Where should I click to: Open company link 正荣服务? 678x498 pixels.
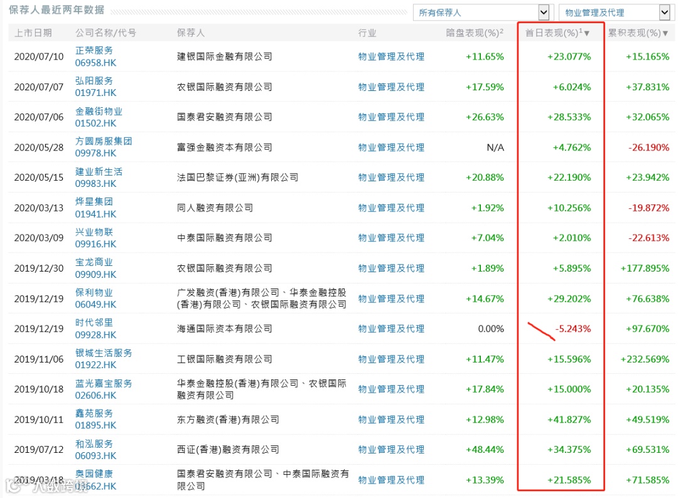94,51
